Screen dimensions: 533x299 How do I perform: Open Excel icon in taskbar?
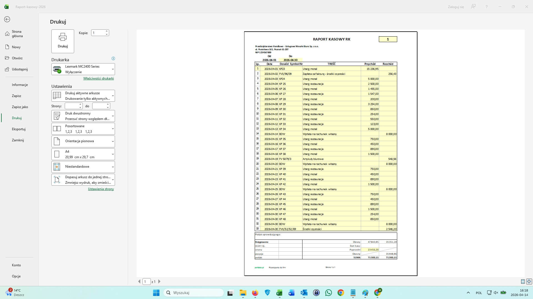tap(279, 293)
